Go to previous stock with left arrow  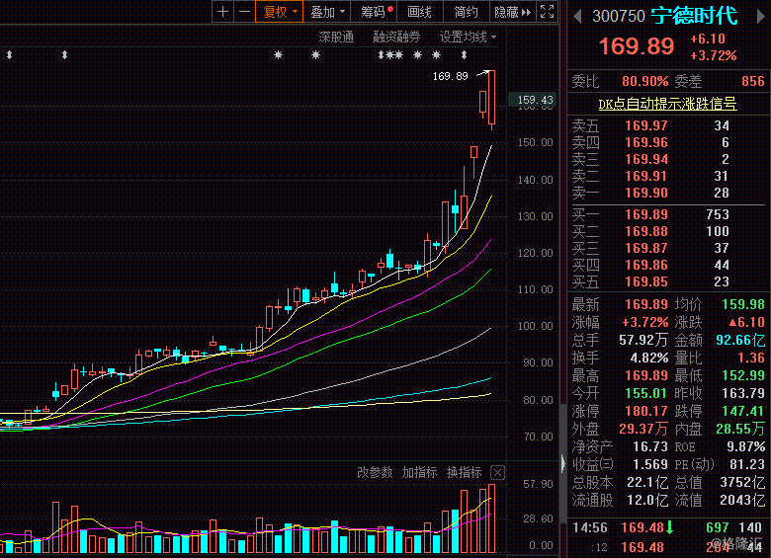coord(578,17)
